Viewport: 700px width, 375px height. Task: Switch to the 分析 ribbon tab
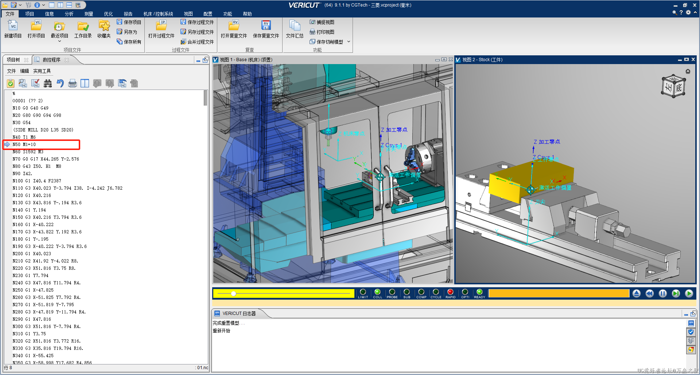pyautogui.click(x=69, y=14)
